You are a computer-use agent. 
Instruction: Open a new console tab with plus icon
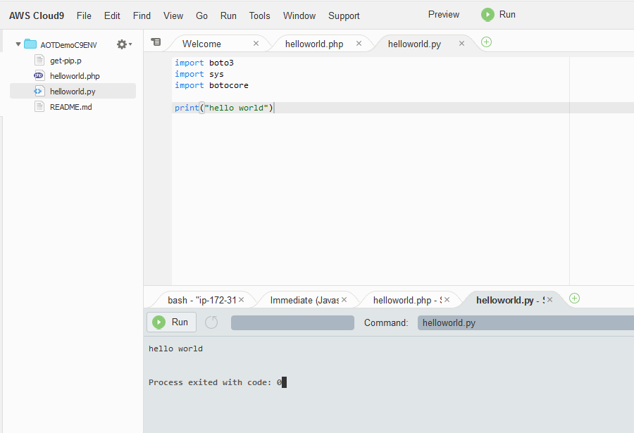coord(574,299)
